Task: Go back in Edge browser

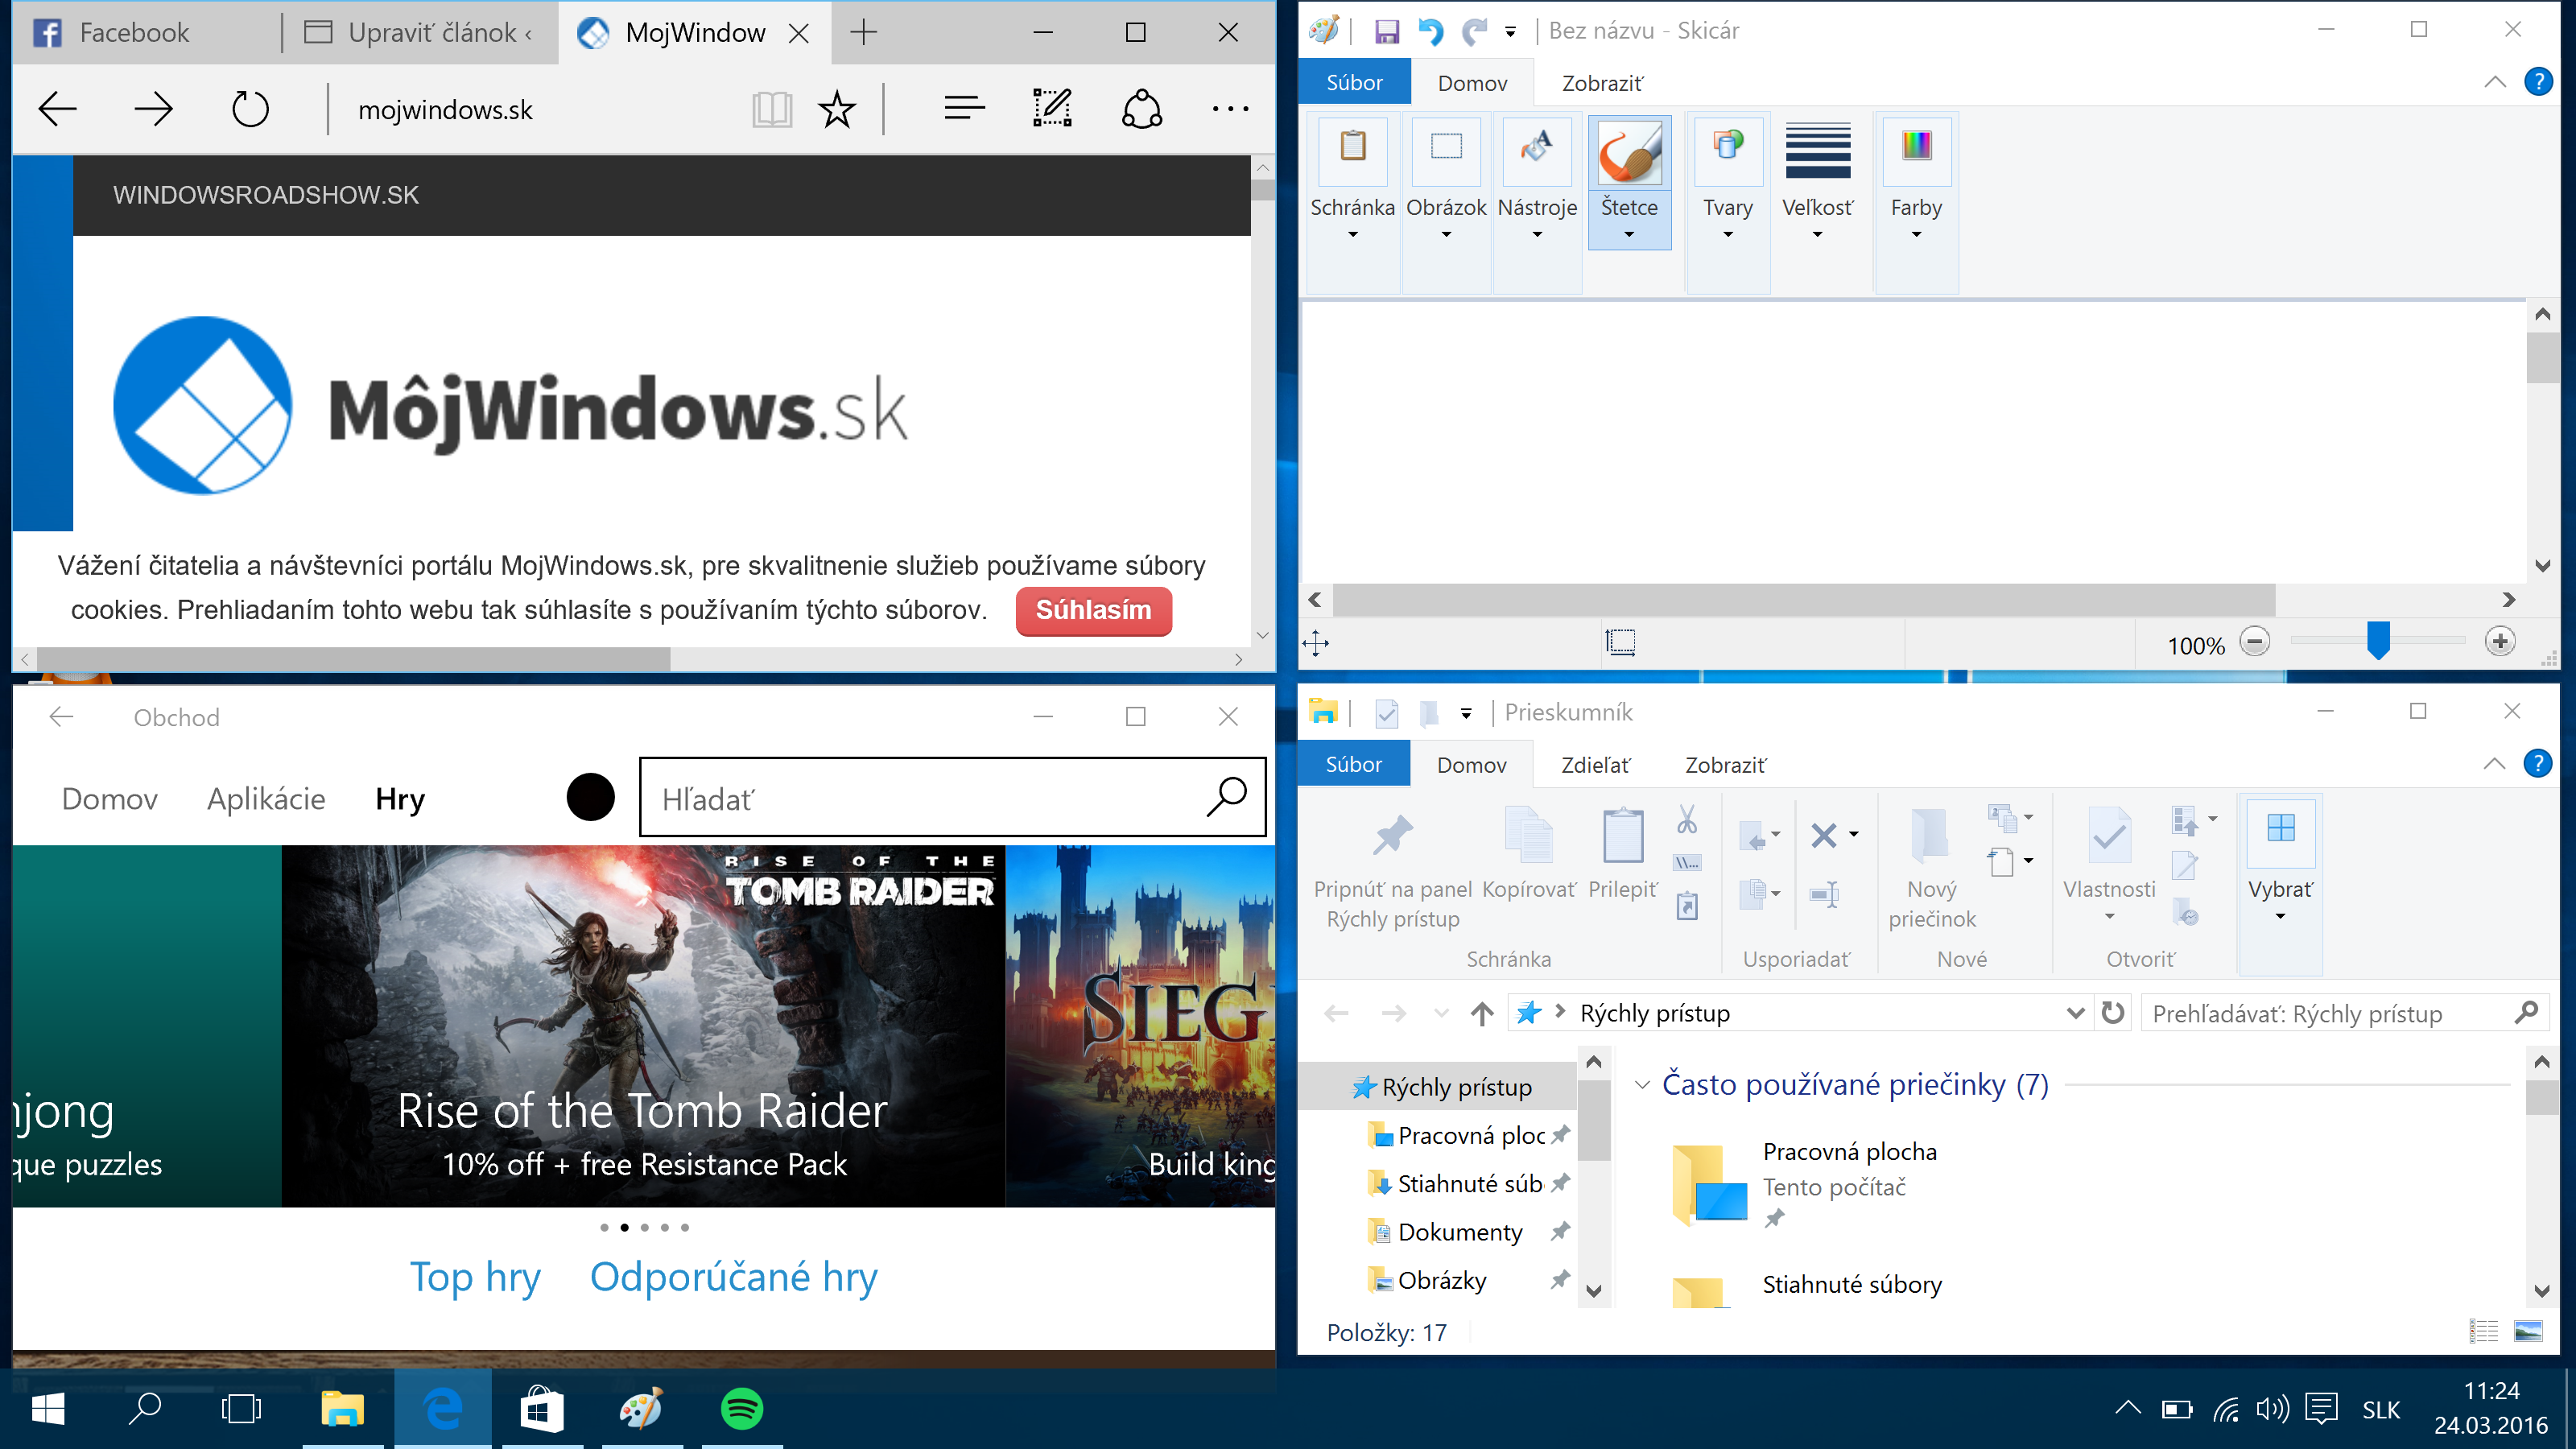Action: pos(57,108)
